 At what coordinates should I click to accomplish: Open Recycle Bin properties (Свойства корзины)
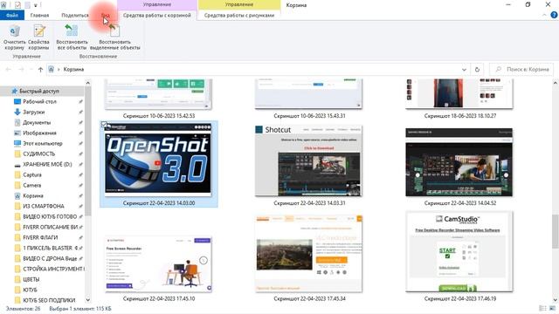[38, 38]
